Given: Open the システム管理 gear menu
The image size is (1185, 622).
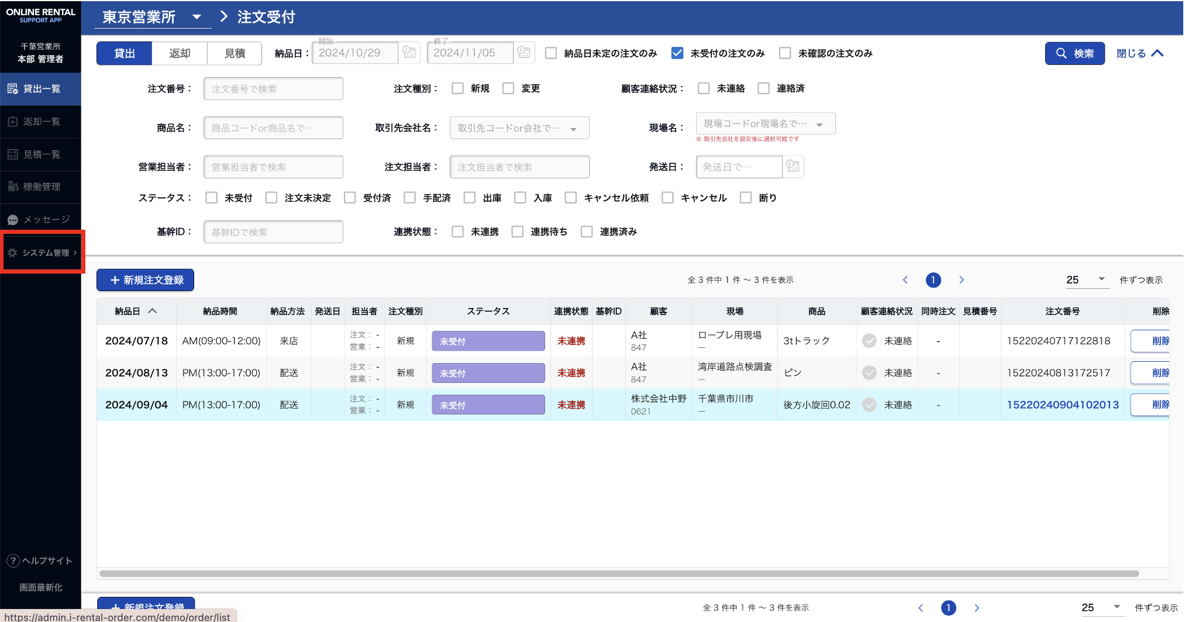Looking at the screenshot, I should [13, 253].
